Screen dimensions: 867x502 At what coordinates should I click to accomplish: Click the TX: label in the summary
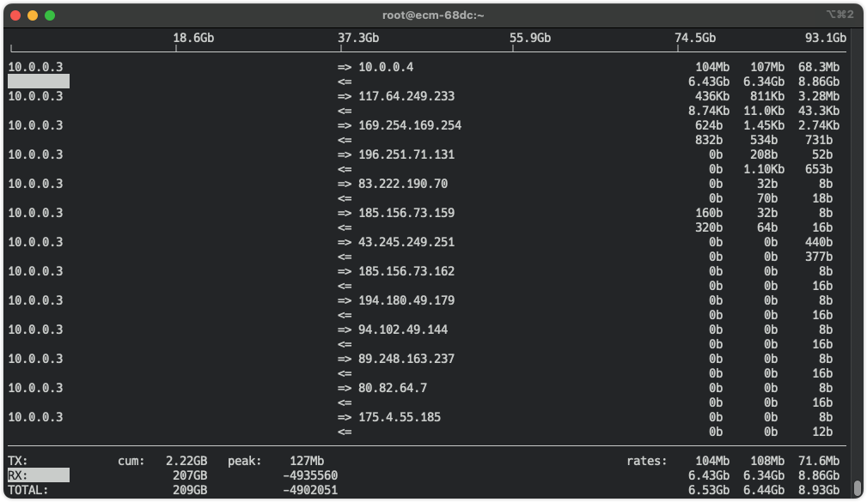coord(18,461)
